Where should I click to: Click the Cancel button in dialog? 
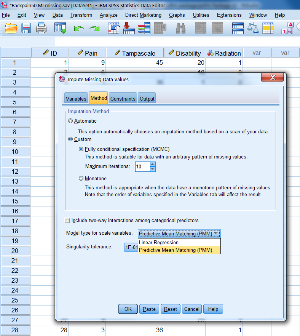pos(191,309)
